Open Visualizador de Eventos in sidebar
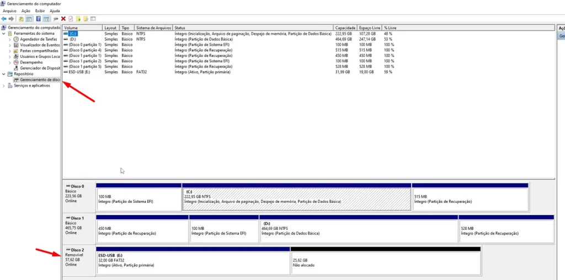This screenshot has height=280, width=565. [x=39, y=45]
